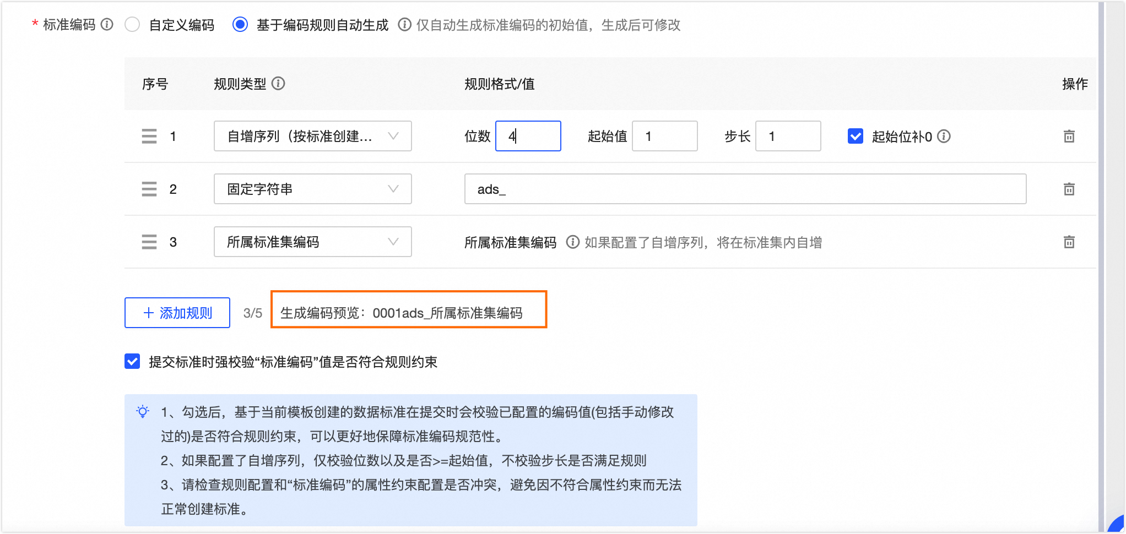Click the info icon before 仅自动生成标准编码的初始值

(404, 25)
